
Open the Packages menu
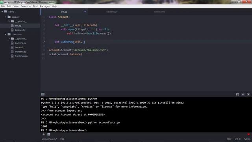coord(44,6)
